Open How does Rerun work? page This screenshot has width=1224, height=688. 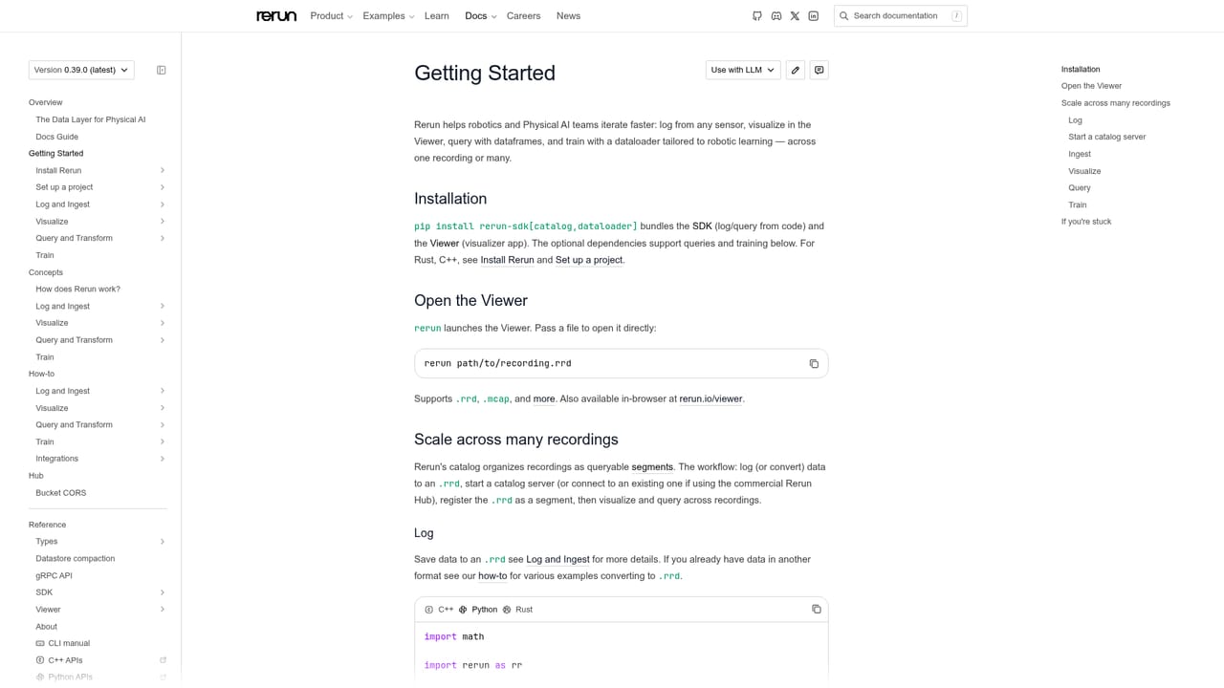coord(78,290)
